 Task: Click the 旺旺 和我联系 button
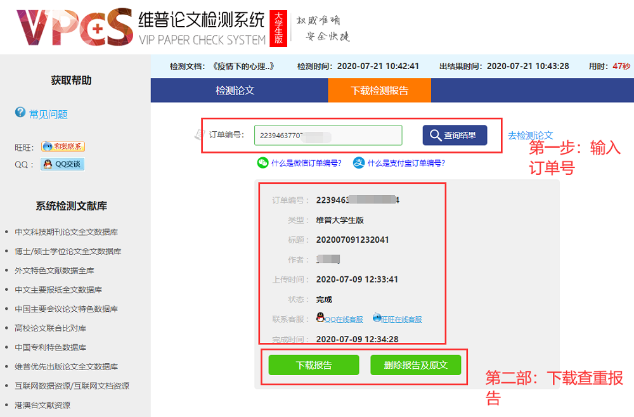pyautogui.click(x=63, y=146)
